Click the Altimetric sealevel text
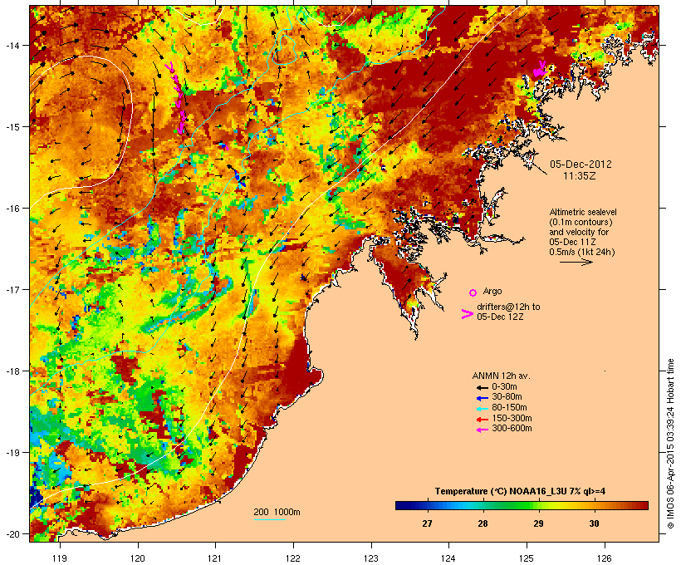The height and width of the screenshot is (565, 681). tap(583, 212)
